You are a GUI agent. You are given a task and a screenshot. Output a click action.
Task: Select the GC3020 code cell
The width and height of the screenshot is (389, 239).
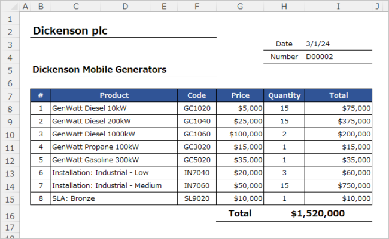tap(197, 147)
